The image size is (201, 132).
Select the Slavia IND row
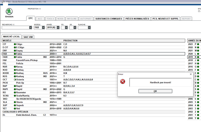point(93,102)
